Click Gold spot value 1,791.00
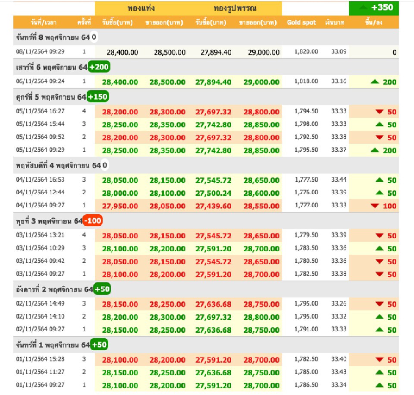The width and height of the screenshot is (414, 395). (306, 329)
